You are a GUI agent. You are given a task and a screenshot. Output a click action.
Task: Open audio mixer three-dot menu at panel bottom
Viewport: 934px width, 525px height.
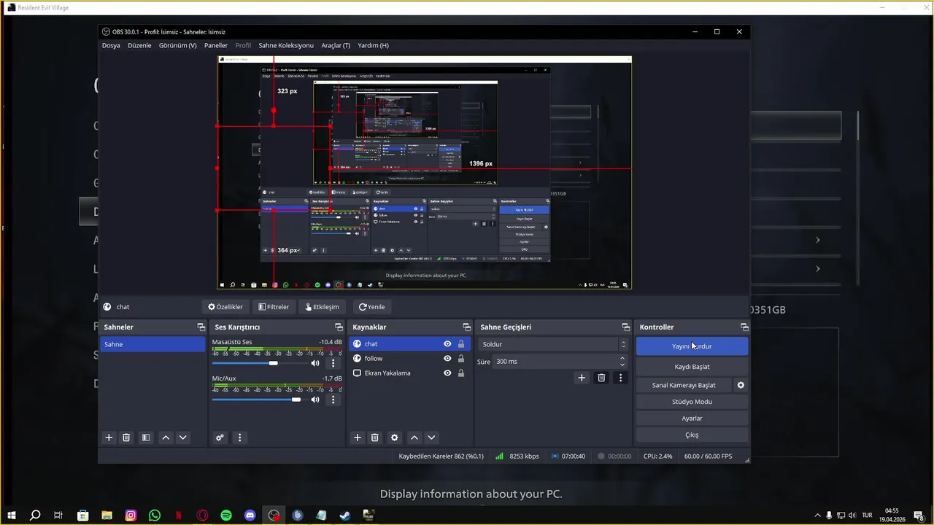click(239, 437)
